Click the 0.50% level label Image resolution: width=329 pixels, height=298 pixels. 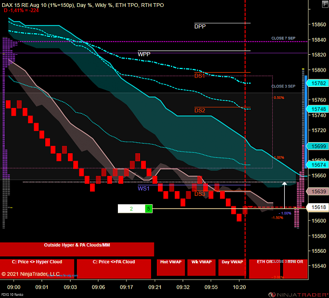pos(279,98)
